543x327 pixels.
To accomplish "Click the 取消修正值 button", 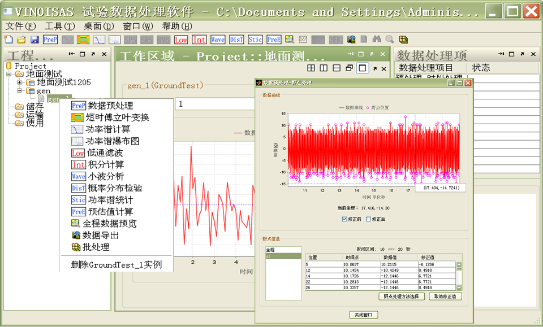I will click(x=445, y=297).
